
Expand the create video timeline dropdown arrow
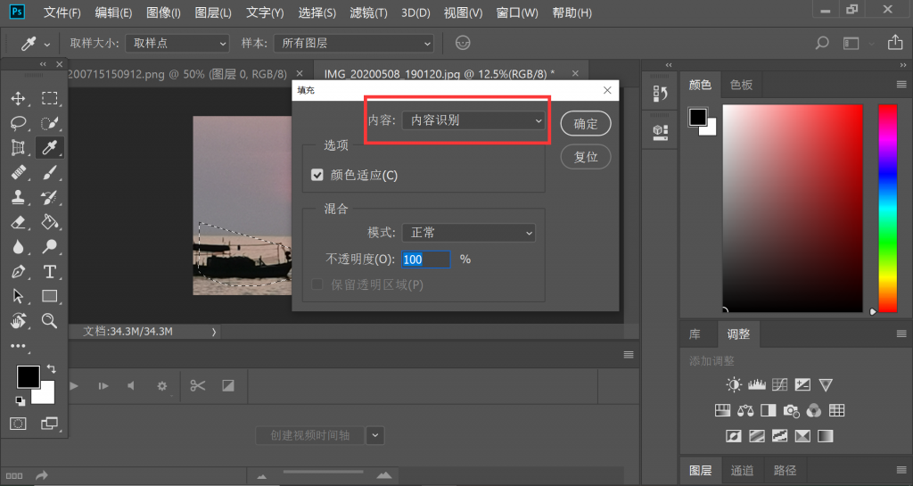[x=375, y=435]
